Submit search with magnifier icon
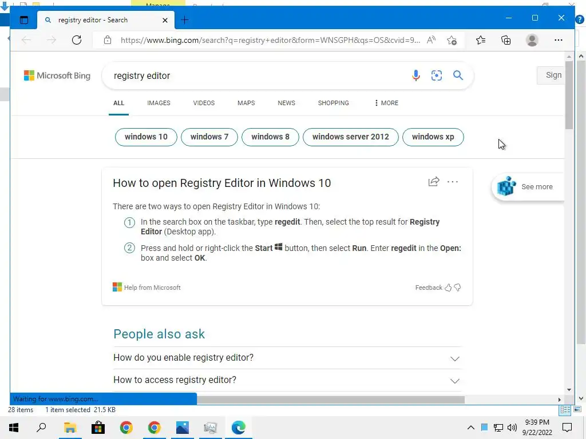The width and height of the screenshot is (586, 439). (458, 75)
